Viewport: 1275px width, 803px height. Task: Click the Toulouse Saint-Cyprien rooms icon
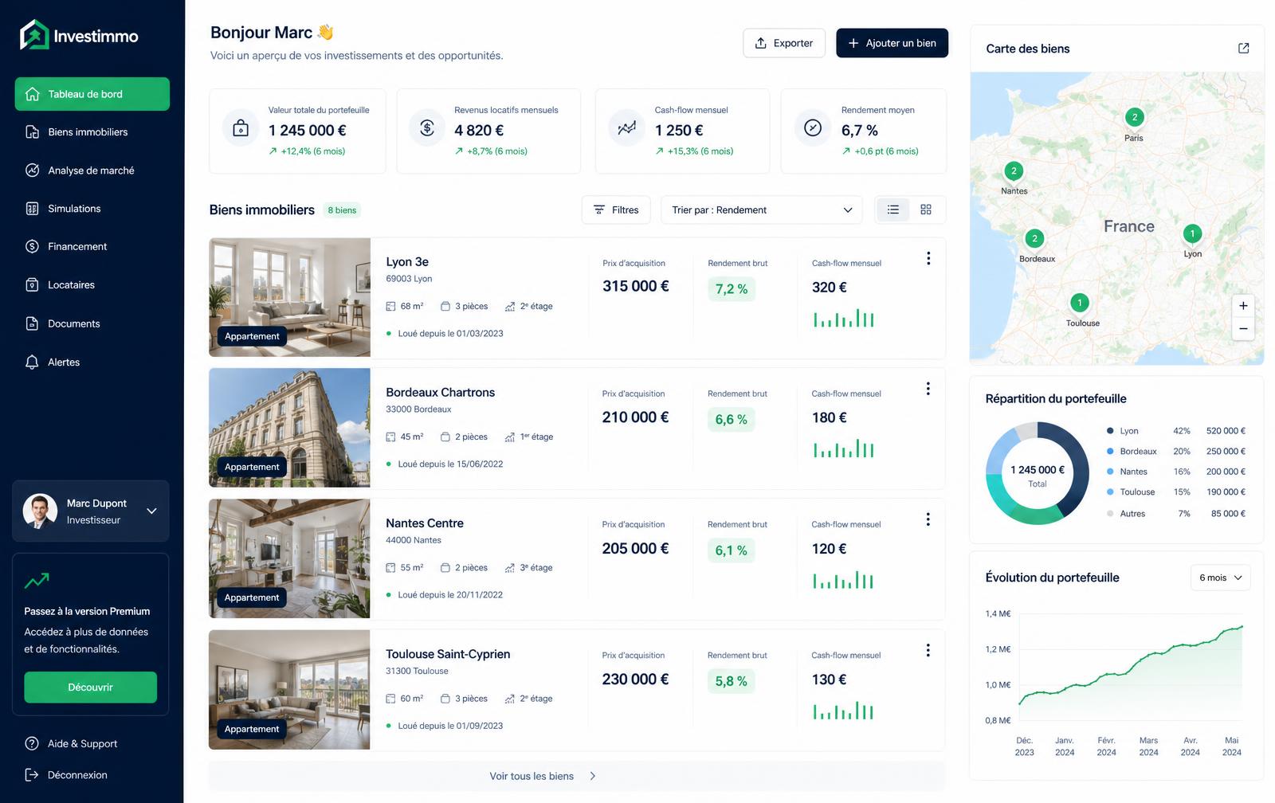coord(445,699)
